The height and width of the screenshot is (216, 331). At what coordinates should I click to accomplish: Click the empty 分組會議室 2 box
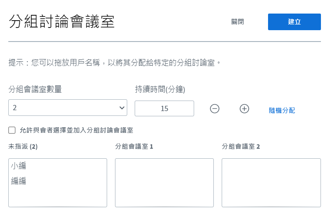[x=271, y=183]
